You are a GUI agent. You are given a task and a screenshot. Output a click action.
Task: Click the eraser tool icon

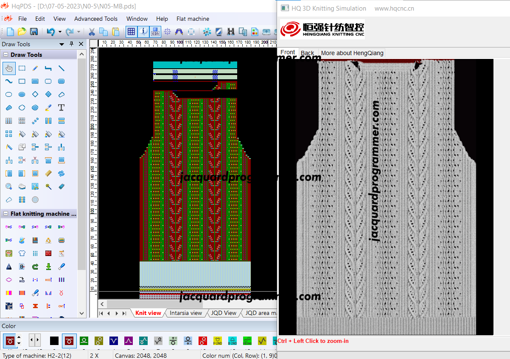[61, 186]
